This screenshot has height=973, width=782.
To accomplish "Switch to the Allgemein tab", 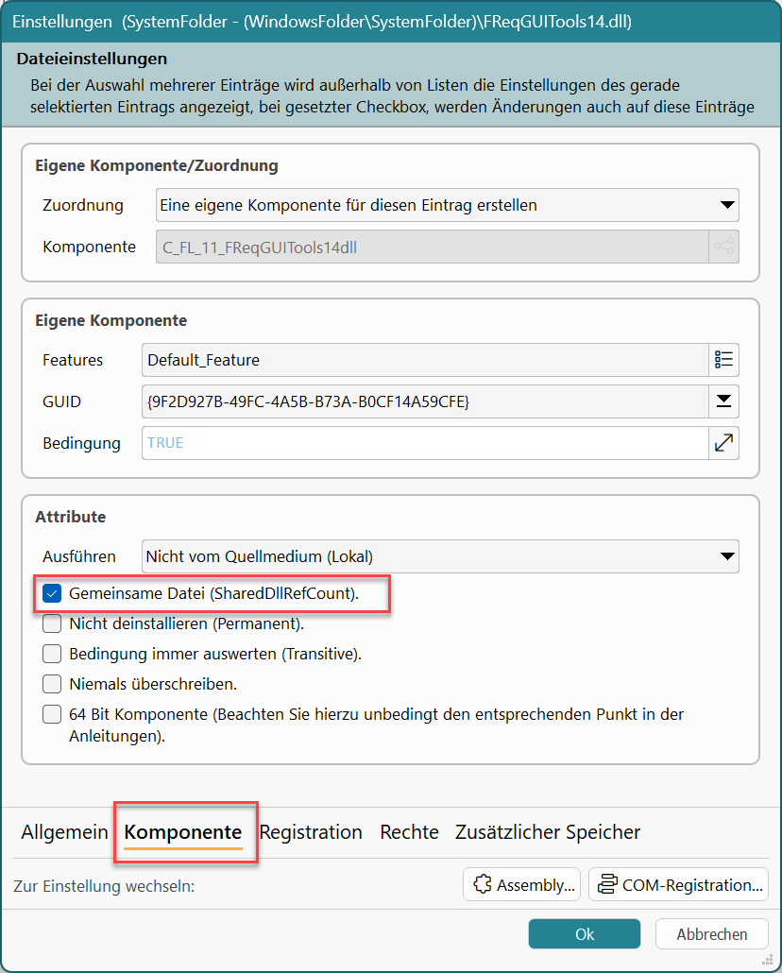I will (x=64, y=832).
